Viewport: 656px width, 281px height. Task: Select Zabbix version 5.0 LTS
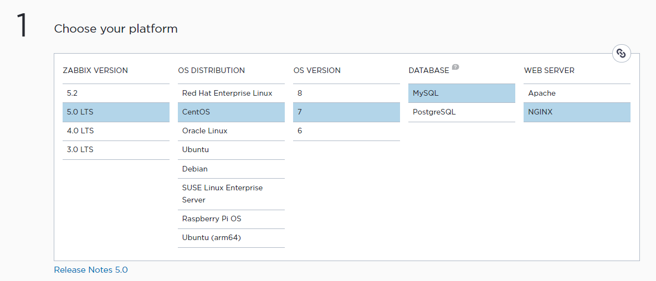tap(116, 112)
